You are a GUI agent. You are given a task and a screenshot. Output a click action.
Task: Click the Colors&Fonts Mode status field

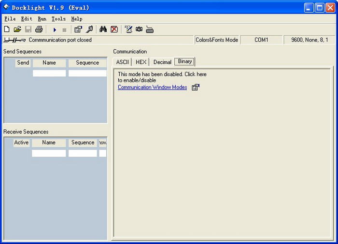tap(217, 40)
